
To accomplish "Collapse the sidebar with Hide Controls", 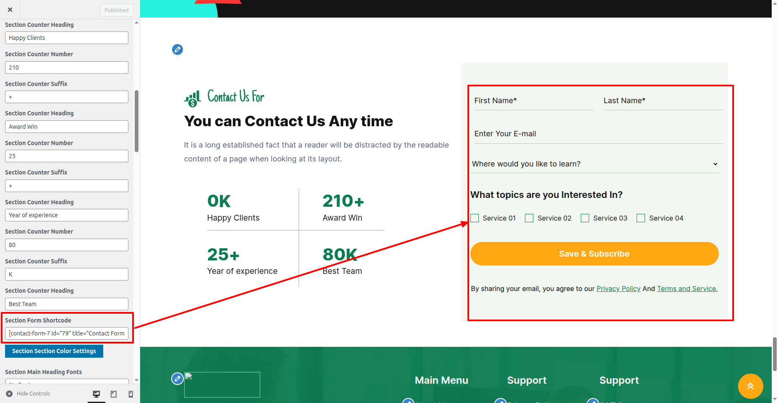I will (x=28, y=394).
